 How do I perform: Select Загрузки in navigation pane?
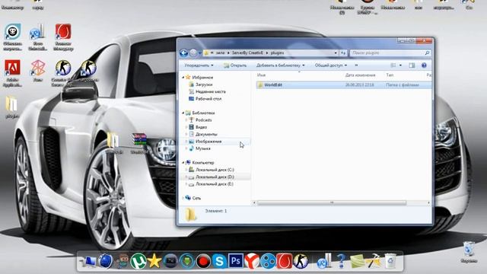[x=204, y=84]
